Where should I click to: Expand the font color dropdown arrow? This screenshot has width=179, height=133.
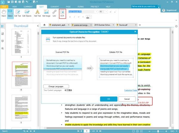coord(90,17)
